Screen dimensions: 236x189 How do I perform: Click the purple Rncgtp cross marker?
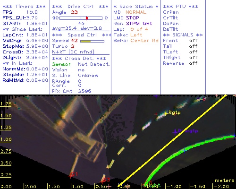[175, 132]
